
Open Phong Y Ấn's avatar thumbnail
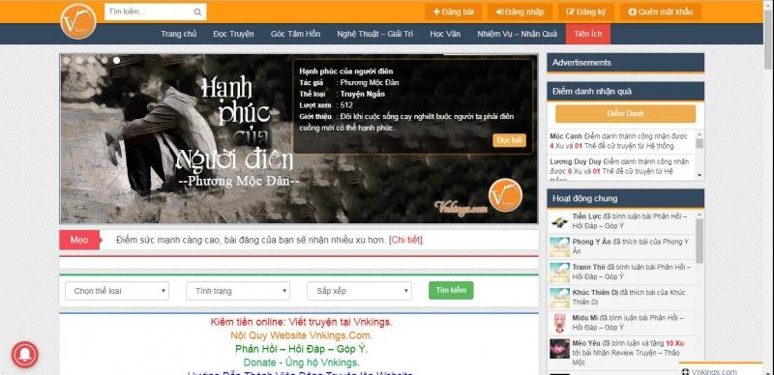pos(560,246)
